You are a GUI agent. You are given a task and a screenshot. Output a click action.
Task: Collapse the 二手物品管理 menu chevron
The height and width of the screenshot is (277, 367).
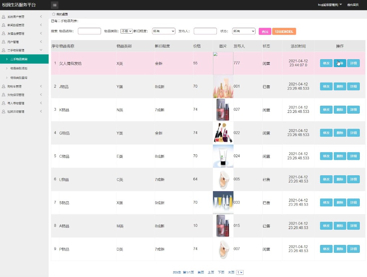pyautogui.click(x=41, y=50)
